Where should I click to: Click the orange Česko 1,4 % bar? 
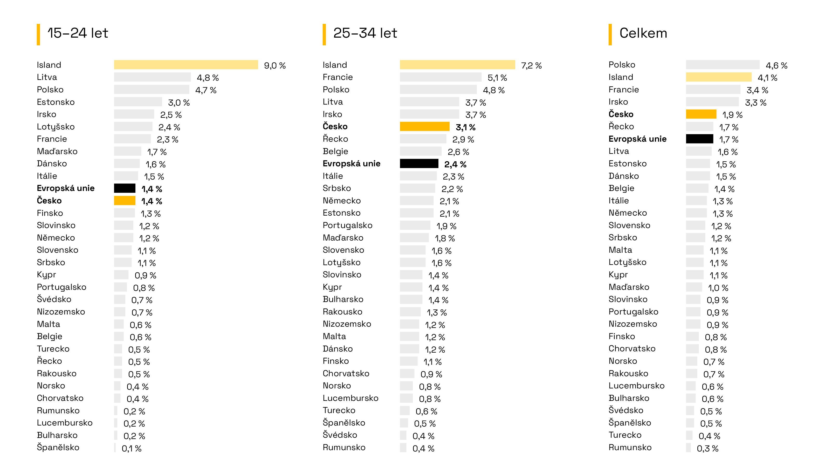pos(125,201)
